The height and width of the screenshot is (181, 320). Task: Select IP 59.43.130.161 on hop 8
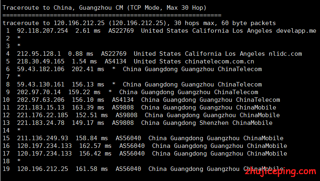point(41,84)
